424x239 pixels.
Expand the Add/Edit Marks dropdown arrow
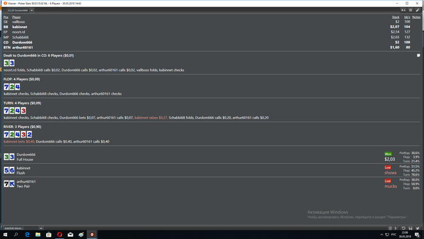point(41,228)
